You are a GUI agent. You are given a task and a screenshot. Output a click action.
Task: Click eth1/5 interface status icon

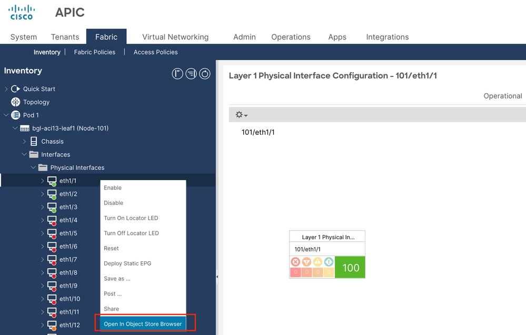point(52,233)
